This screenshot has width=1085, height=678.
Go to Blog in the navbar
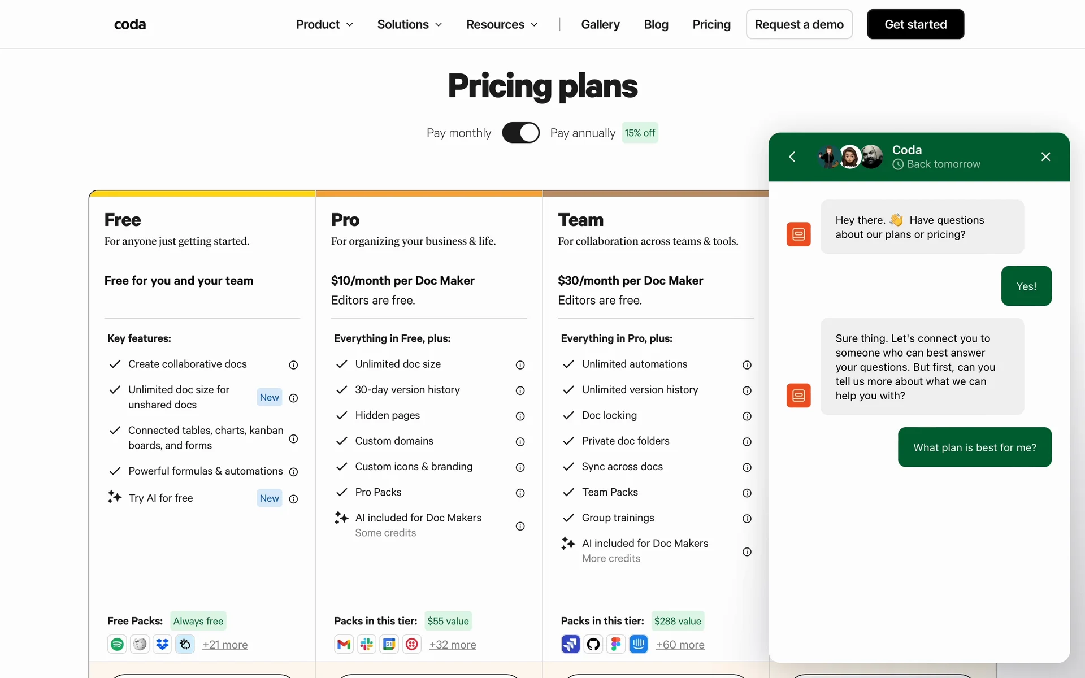click(656, 24)
